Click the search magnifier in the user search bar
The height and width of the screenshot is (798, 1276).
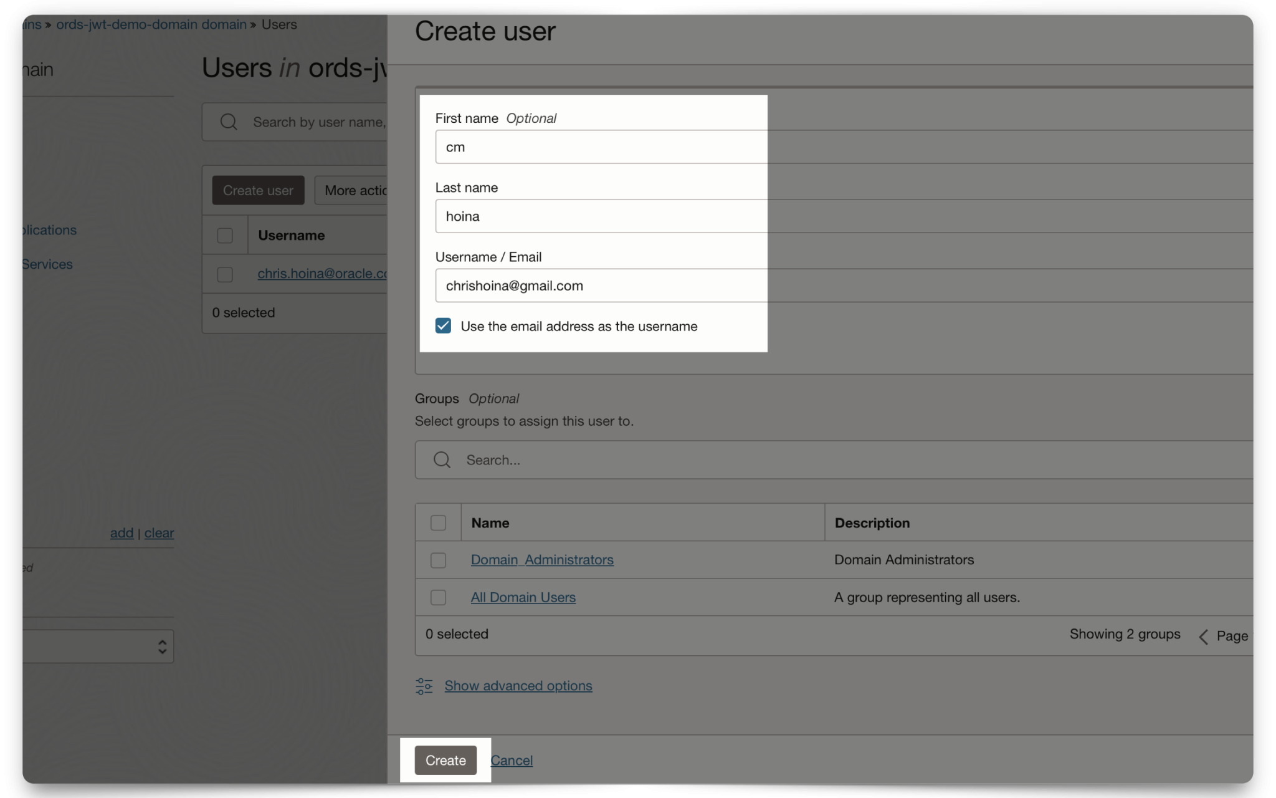(228, 122)
